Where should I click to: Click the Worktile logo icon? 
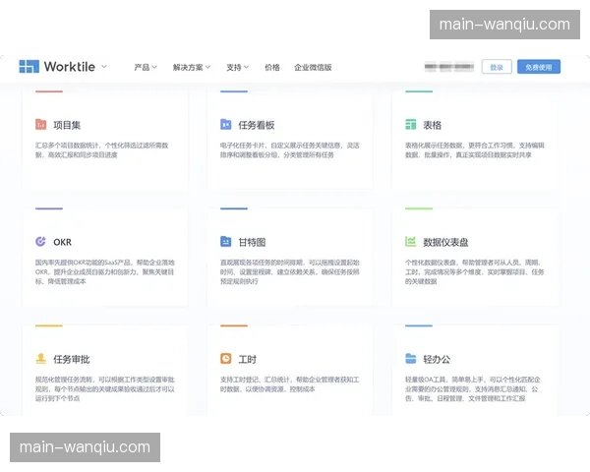tap(29, 66)
